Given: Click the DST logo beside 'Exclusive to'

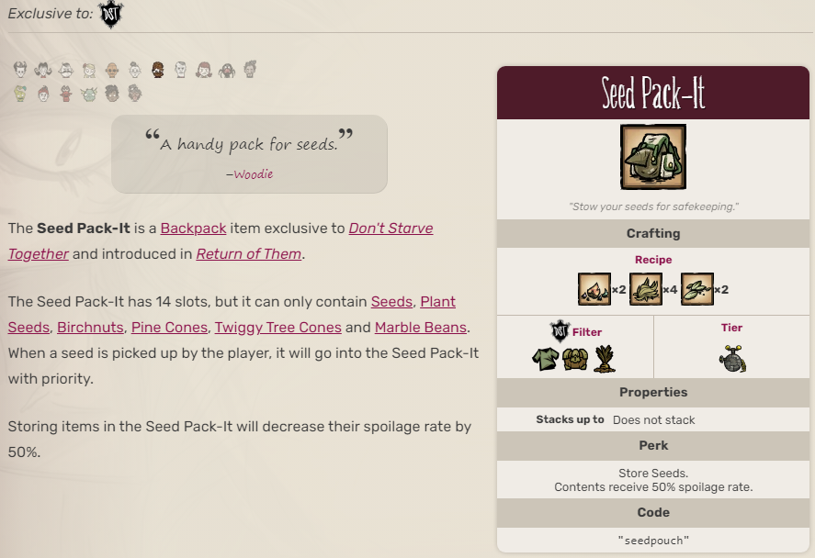Looking at the screenshot, I should point(110,14).
